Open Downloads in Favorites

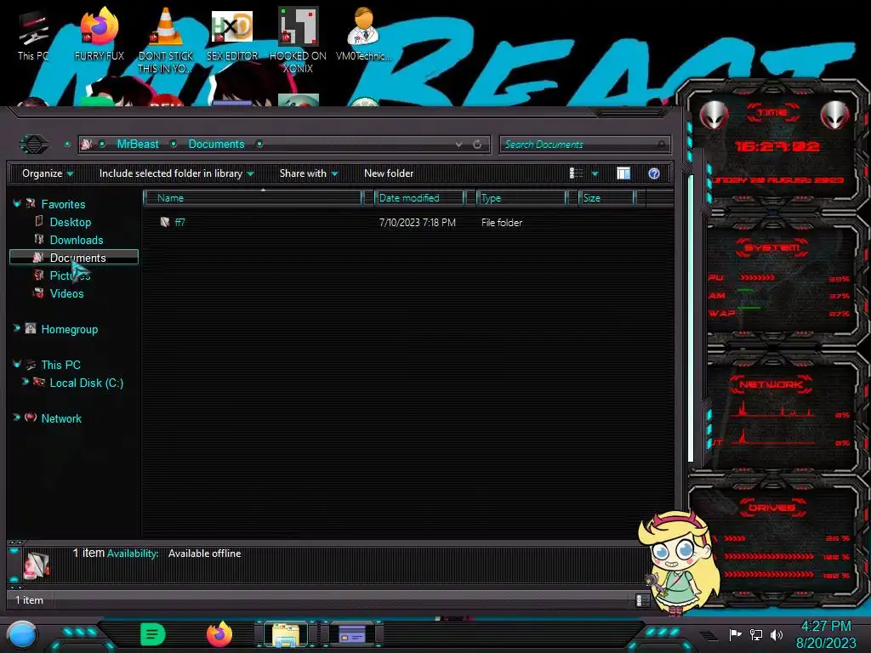click(77, 240)
